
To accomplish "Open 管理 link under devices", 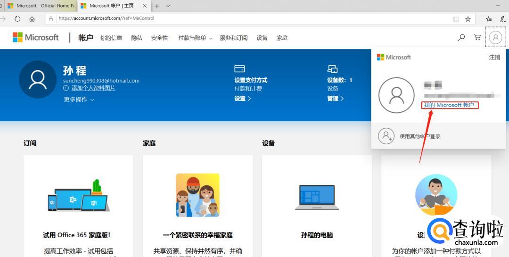I will click(x=336, y=99).
